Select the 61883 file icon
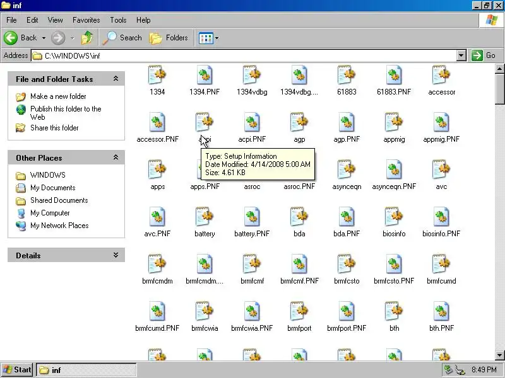The width and height of the screenshot is (505, 378). coord(347,75)
